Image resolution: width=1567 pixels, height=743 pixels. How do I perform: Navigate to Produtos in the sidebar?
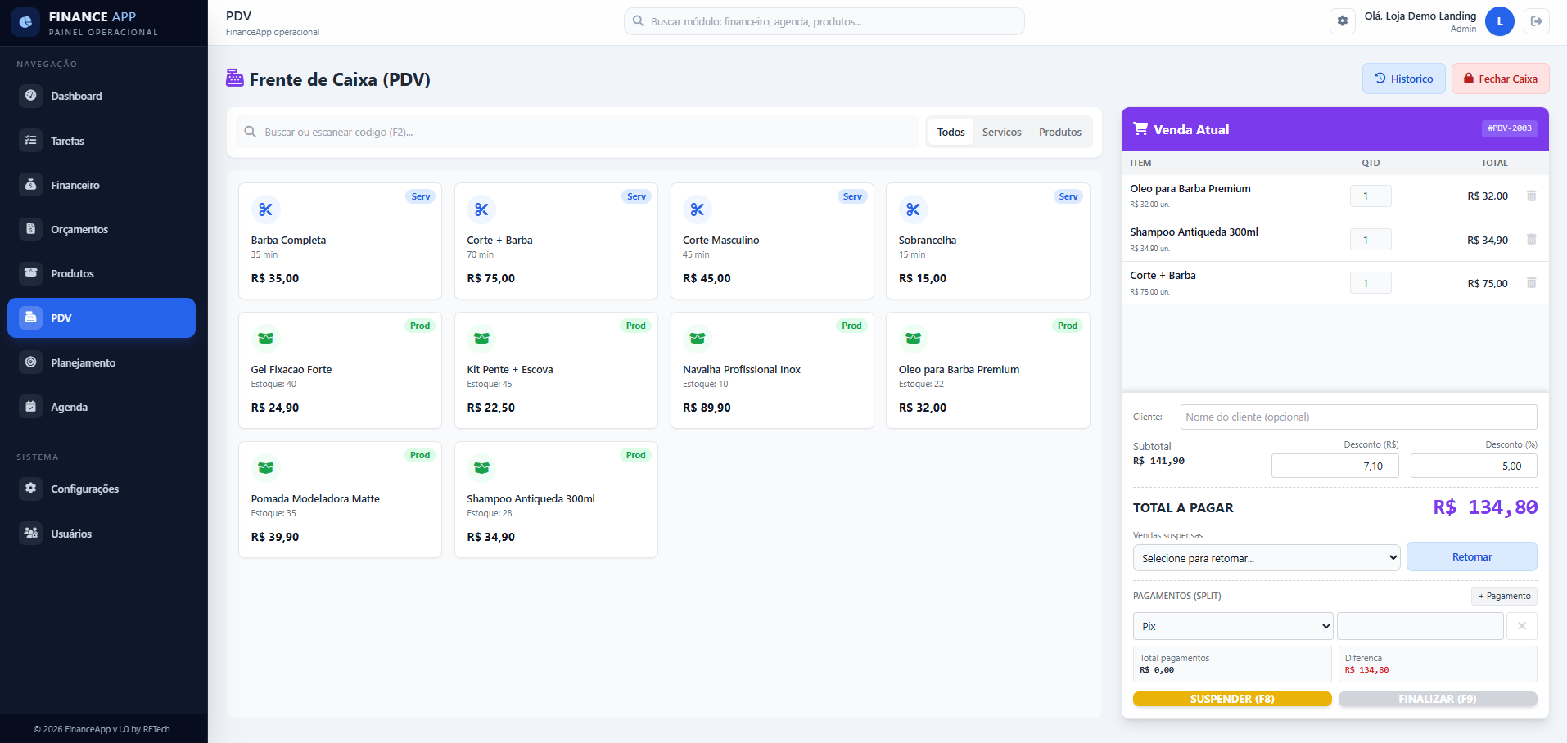(102, 273)
